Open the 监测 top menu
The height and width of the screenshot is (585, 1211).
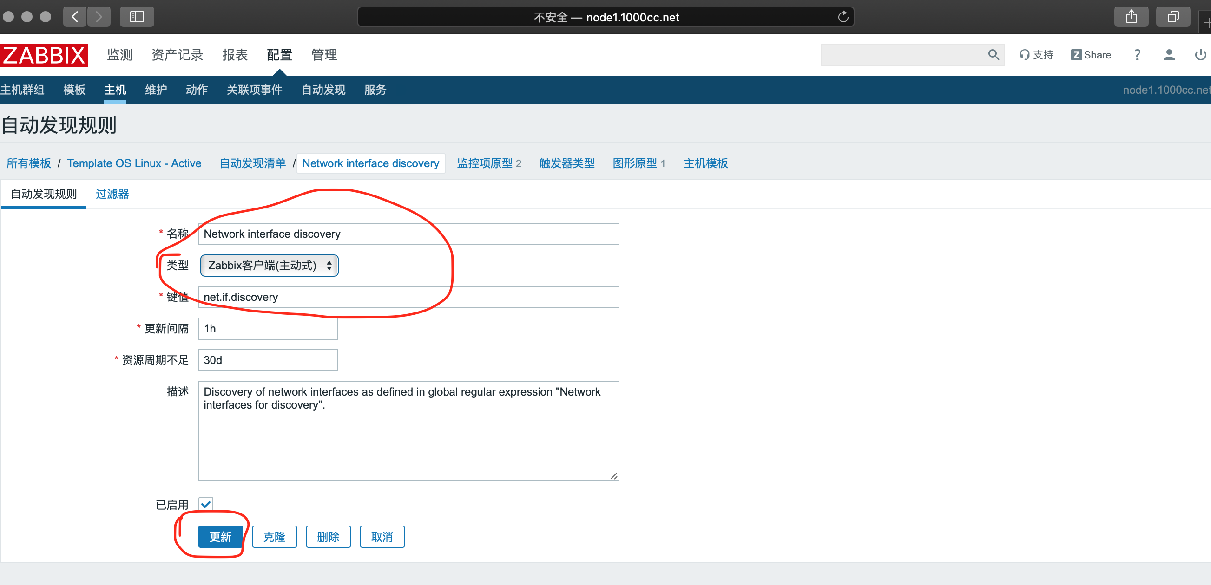tap(120, 55)
